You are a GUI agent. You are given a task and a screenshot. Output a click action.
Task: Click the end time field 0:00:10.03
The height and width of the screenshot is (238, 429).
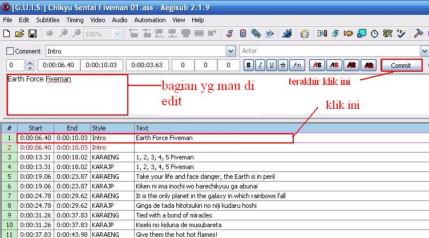[102, 65]
